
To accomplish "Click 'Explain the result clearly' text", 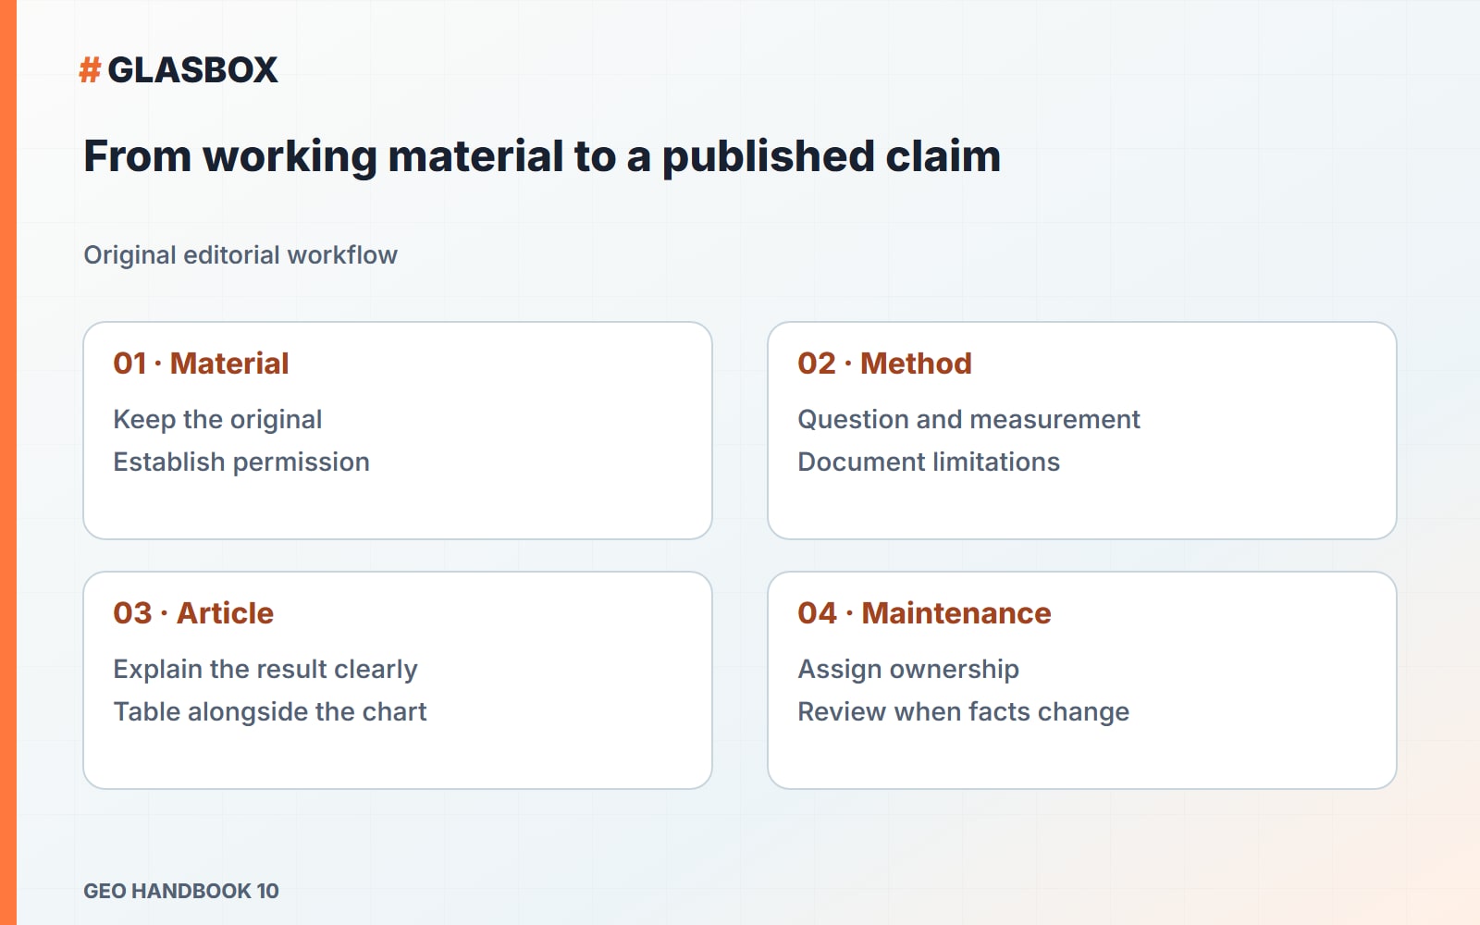I will [x=265, y=669].
